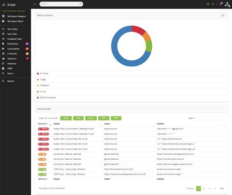
Task: Open the purple notifications icon in the top bar
Action: pos(221,4)
